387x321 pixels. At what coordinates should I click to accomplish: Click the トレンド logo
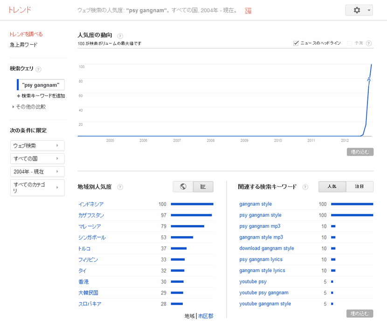pos(20,10)
